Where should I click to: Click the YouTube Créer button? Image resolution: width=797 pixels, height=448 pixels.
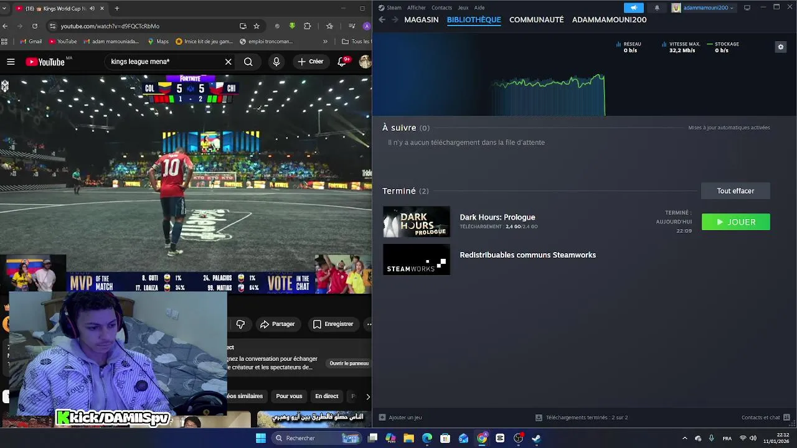[310, 62]
